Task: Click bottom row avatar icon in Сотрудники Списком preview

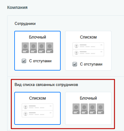Action: coord(76,53)
